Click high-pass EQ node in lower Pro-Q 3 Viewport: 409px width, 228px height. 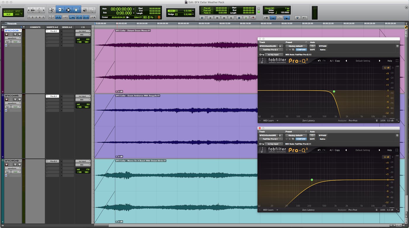(x=312, y=180)
